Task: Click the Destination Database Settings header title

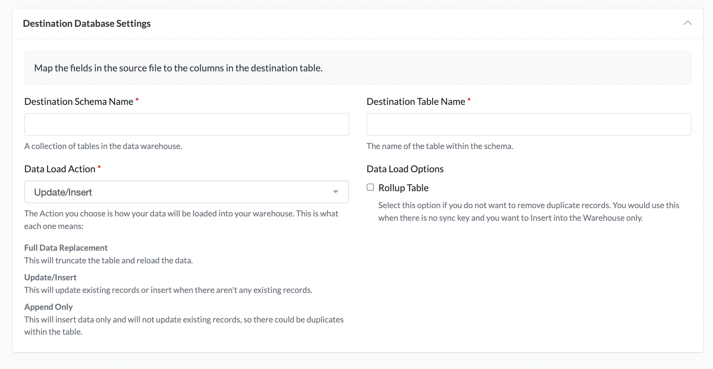Action: click(87, 24)
